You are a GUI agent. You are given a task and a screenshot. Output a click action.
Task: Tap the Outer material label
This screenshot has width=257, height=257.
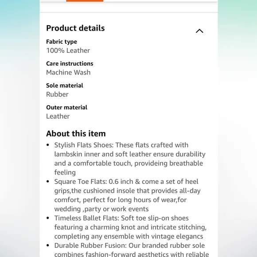pyautogui.click(x=67, y=108)
